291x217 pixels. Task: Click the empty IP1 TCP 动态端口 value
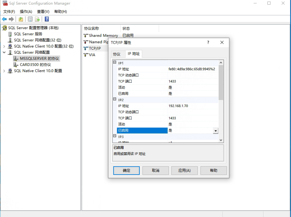[x=193, y=75]
